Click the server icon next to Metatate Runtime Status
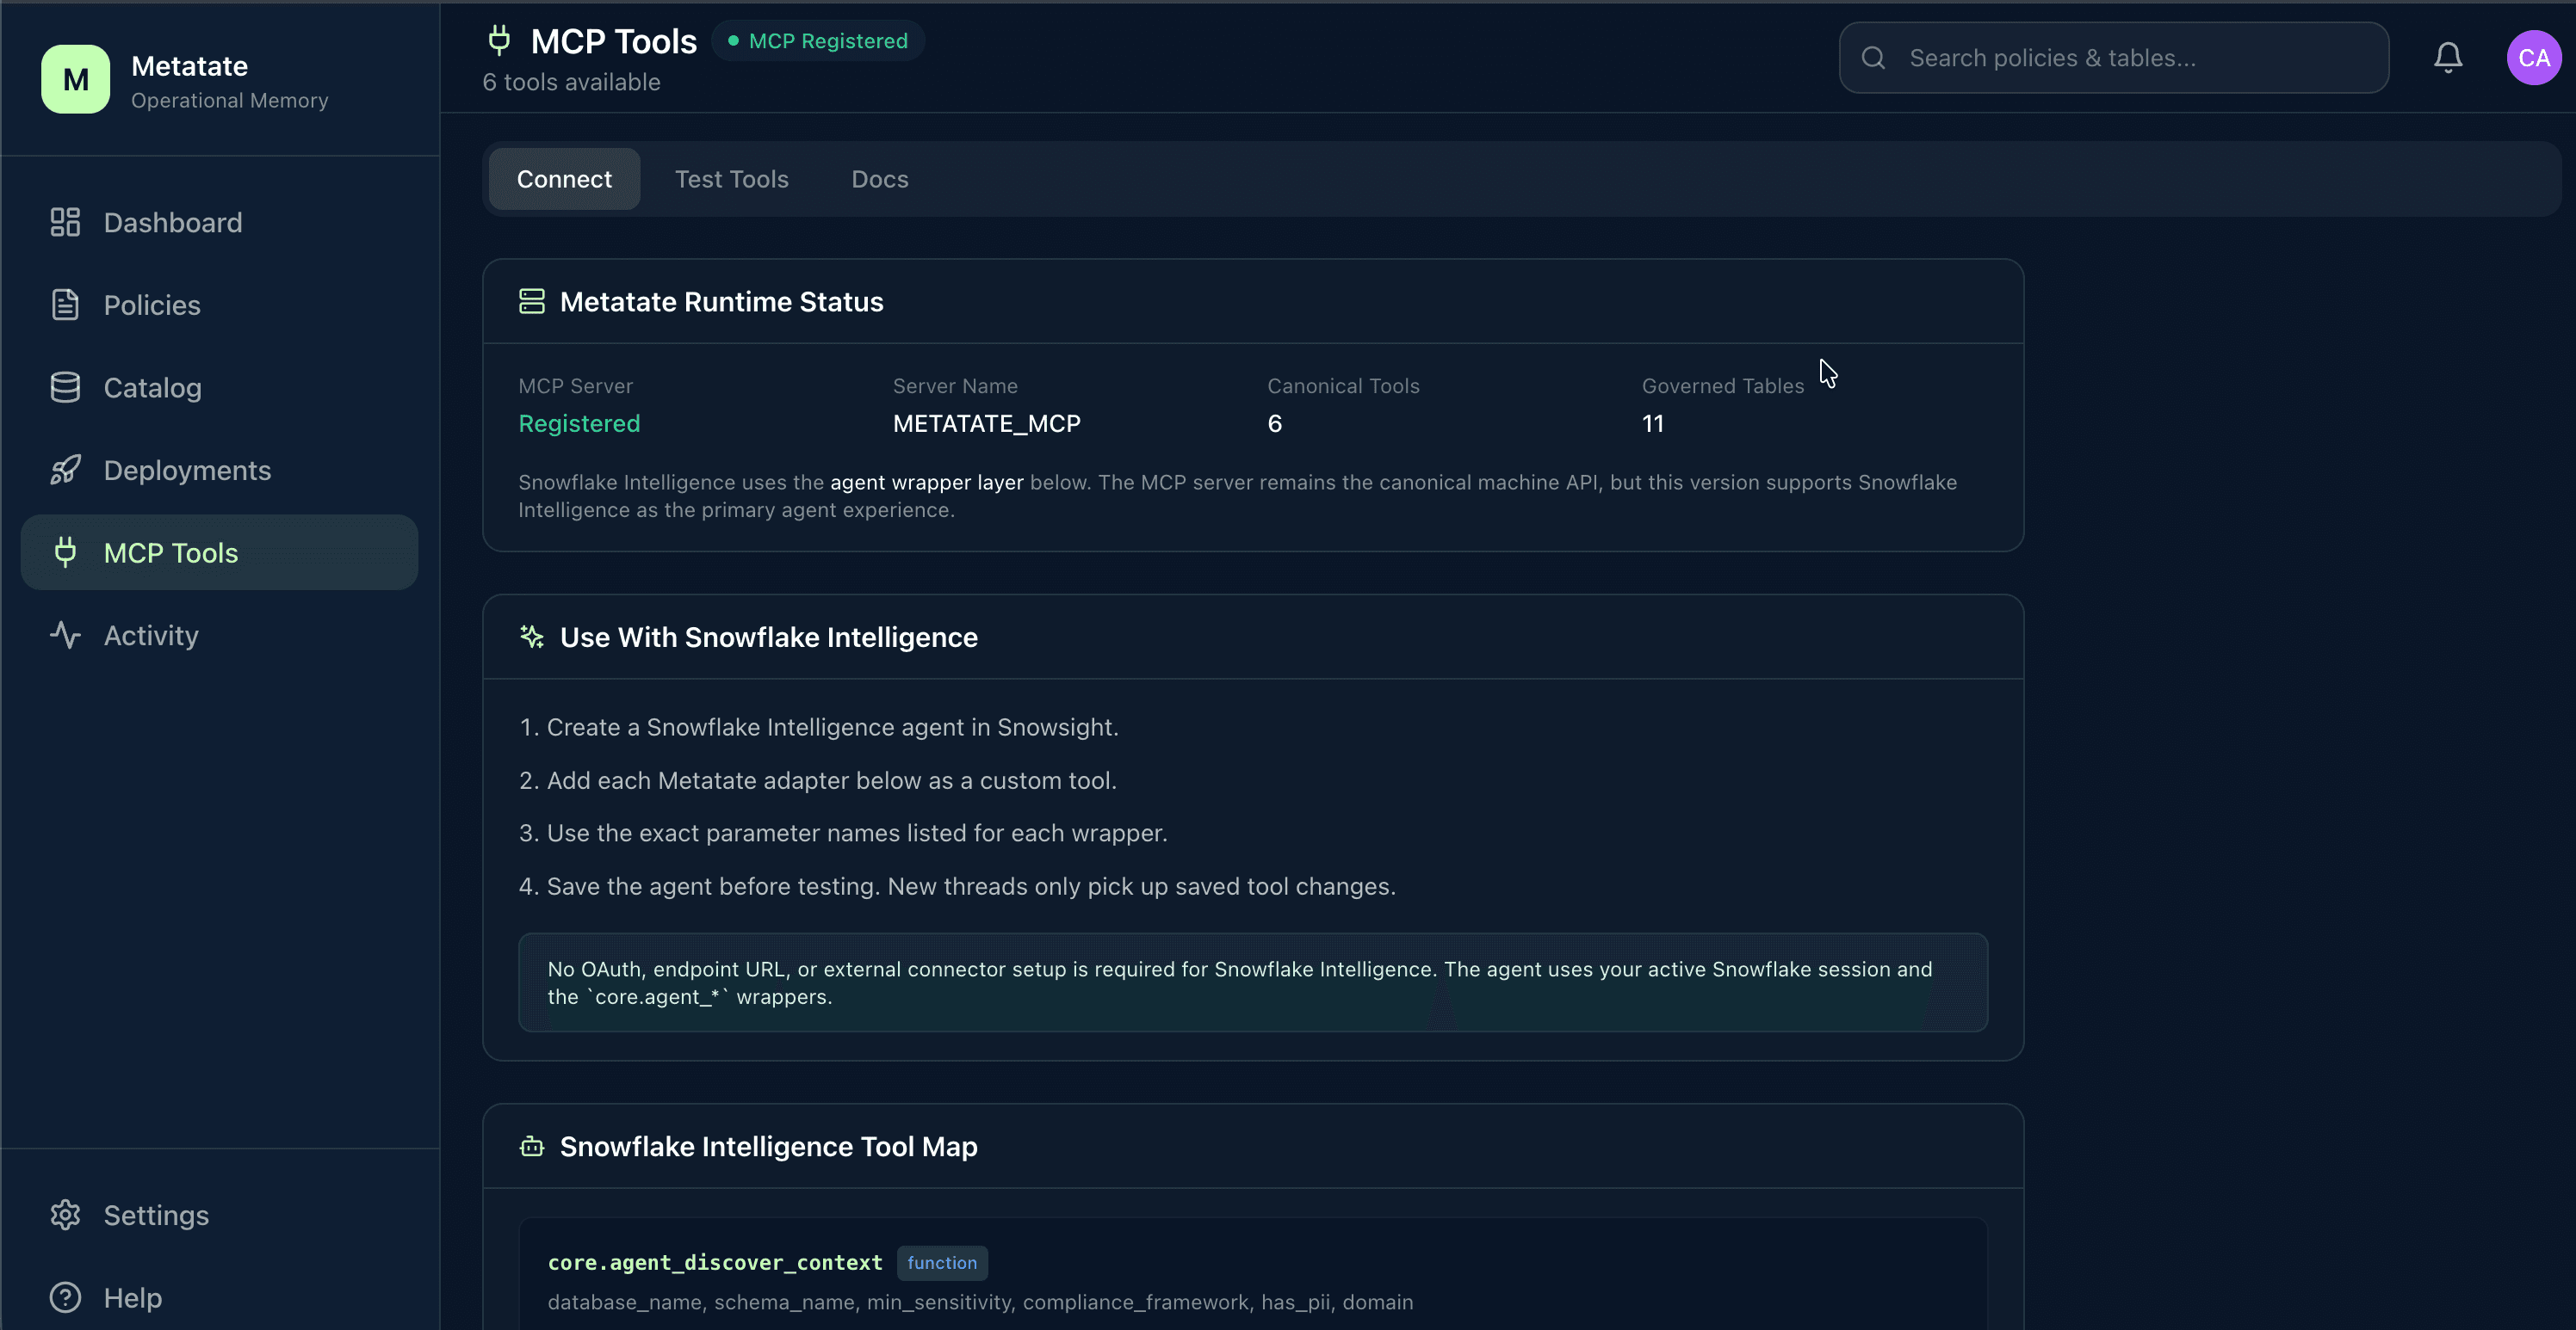The height and width of the screenshot is (1330, 2576). 531,301
